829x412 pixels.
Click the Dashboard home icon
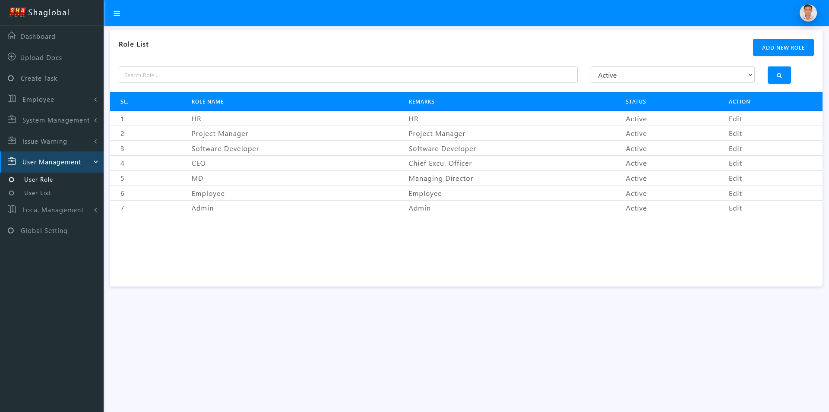point(12,36)
